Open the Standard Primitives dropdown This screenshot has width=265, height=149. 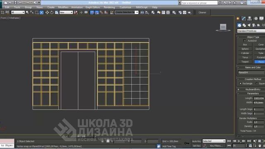(x=251, y=31)
